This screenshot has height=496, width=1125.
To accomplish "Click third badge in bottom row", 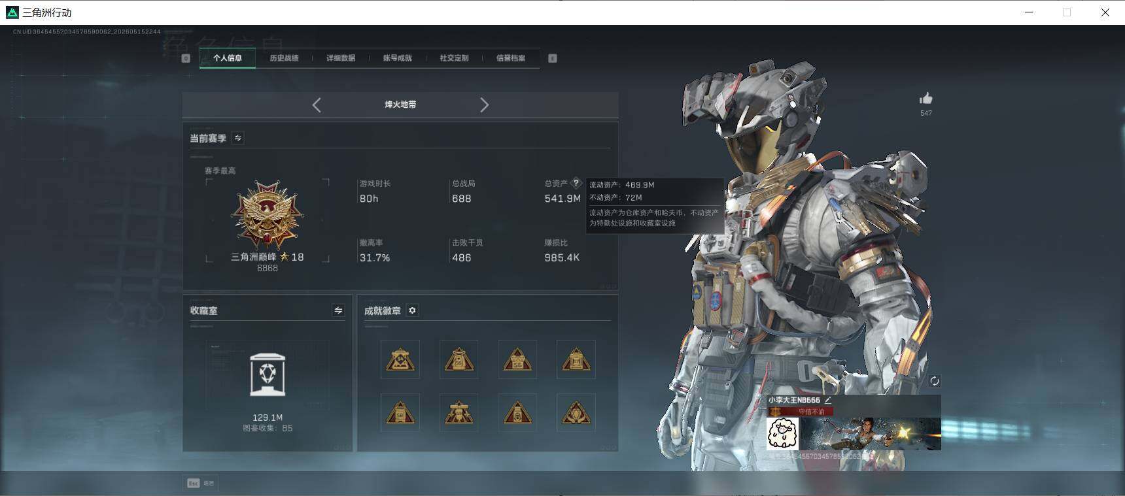I will pyautogui.click(x=517, y=412).
